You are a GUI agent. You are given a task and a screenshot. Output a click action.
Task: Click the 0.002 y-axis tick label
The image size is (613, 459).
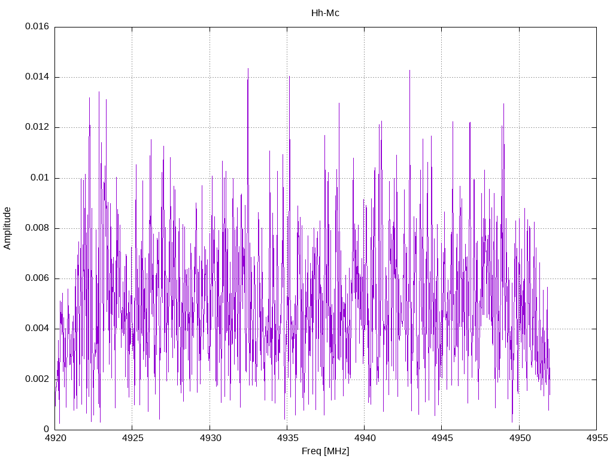(37, 380)
